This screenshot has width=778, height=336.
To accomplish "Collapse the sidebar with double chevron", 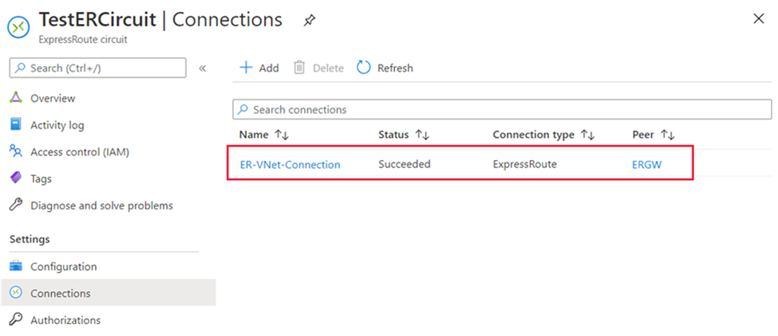I will (x=203, y=68).
